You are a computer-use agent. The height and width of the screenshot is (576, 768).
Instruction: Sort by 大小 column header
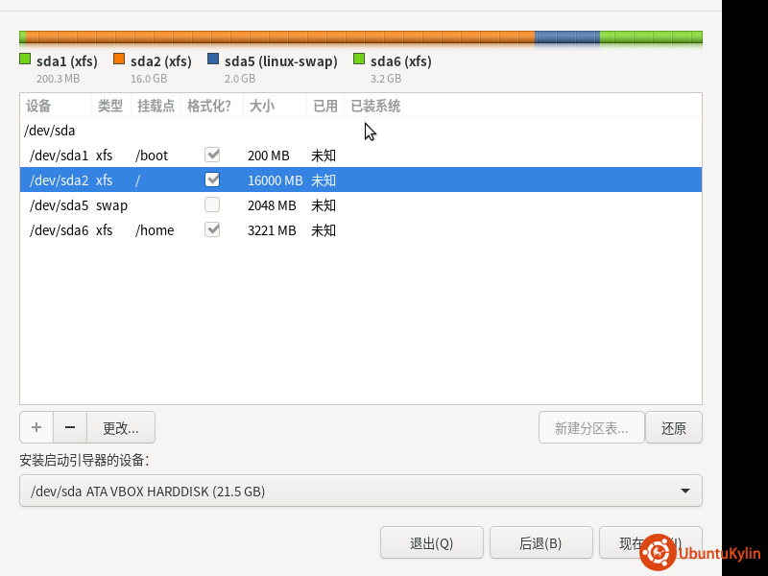(262, 106)
